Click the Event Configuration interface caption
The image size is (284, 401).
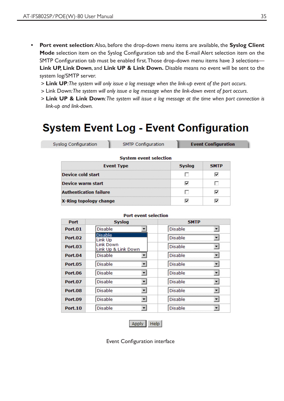tap(141, 341)
